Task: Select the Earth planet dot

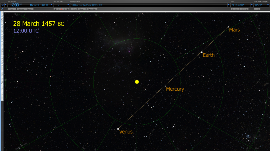Action: pos(202,52)
